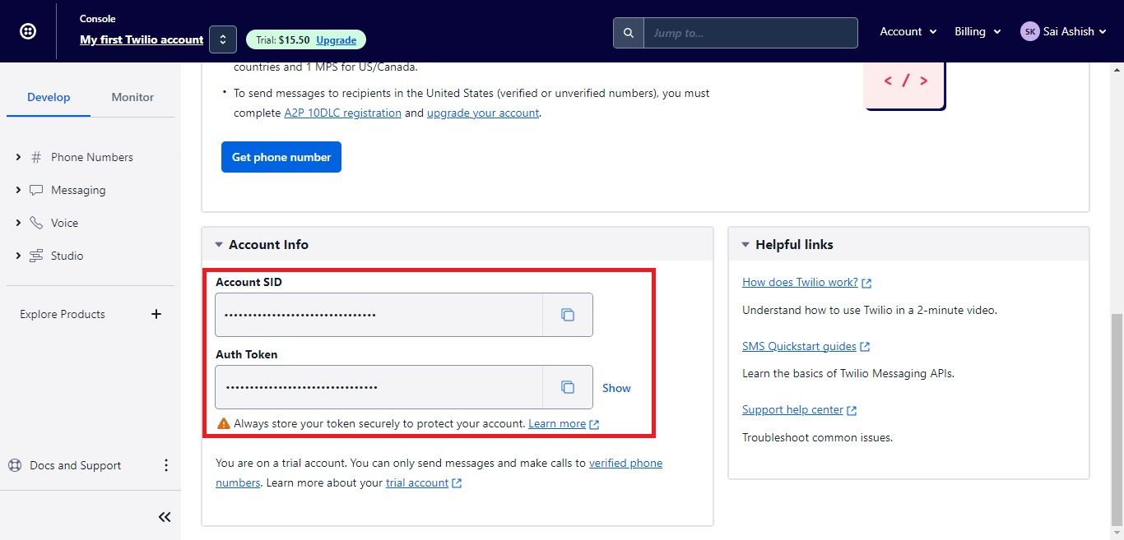Open the account switcher arrows button

pos(223,39)
